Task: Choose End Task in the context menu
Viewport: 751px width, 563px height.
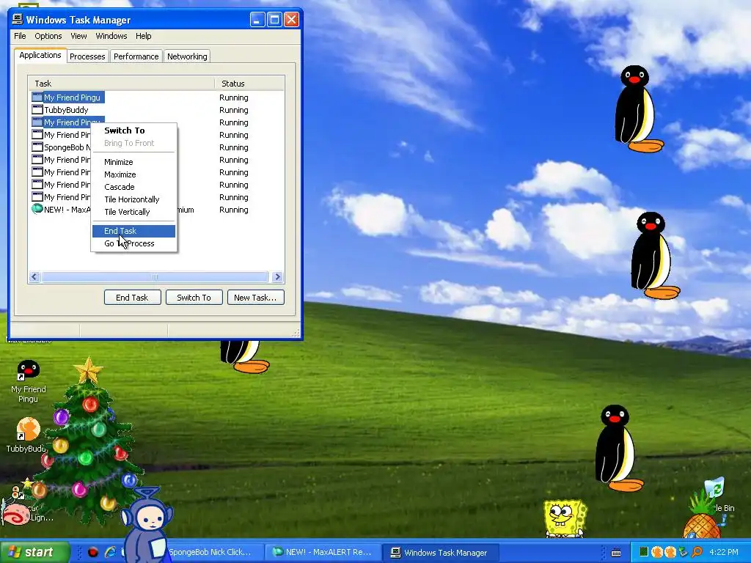Action: pyautogui.click(x=133, y=231)
